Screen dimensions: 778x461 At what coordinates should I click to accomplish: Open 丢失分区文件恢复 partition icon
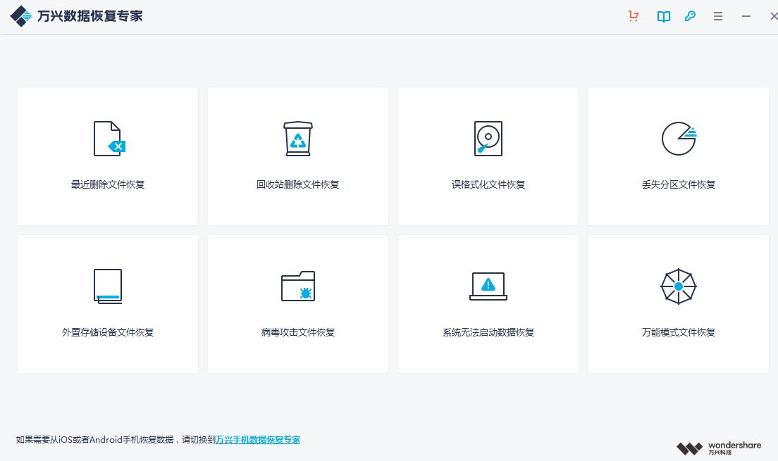678,139
